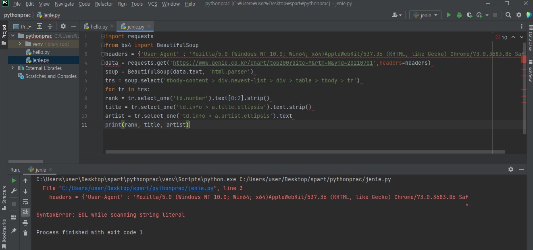Edit run configuration wrench icon
Screen dimensions: 533x250
pos(14,191)
